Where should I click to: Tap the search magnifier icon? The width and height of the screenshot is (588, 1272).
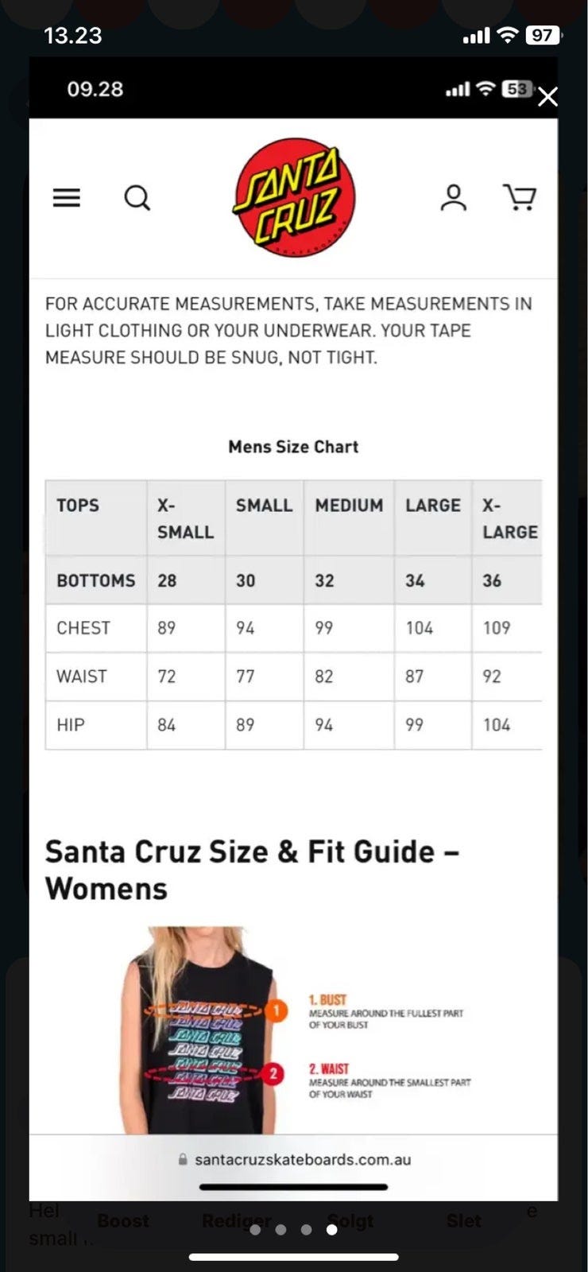coord(137,197)
